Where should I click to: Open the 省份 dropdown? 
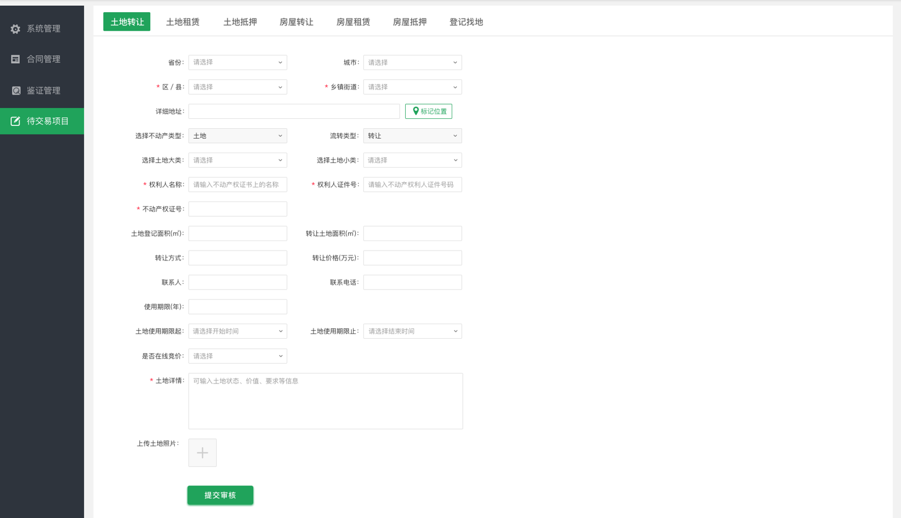pyautogui.click(x=237, y=63)
